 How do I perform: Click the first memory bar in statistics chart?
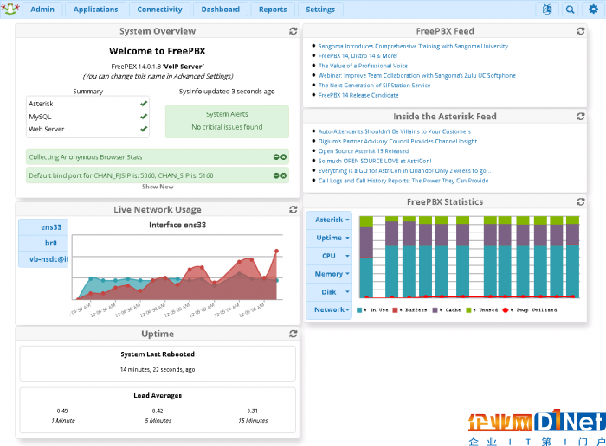tap(366, 257)
